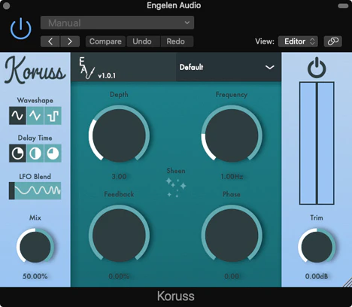352x307 pixels.
Task: Click the Default preset chevron arrow
Action: 270,67
